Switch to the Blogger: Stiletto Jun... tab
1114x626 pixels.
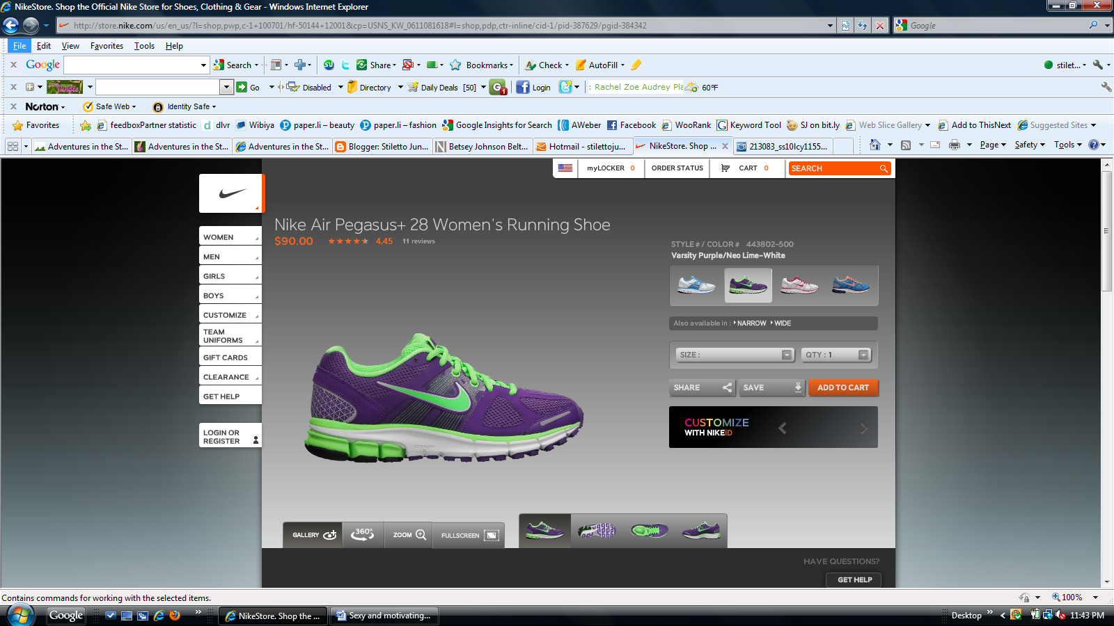(382, 146)
